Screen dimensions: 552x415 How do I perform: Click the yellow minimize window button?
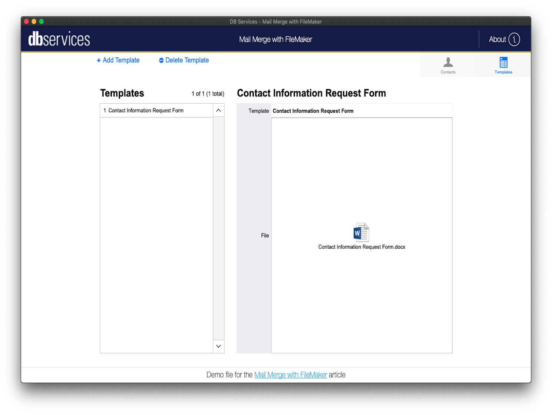[34, 21]
